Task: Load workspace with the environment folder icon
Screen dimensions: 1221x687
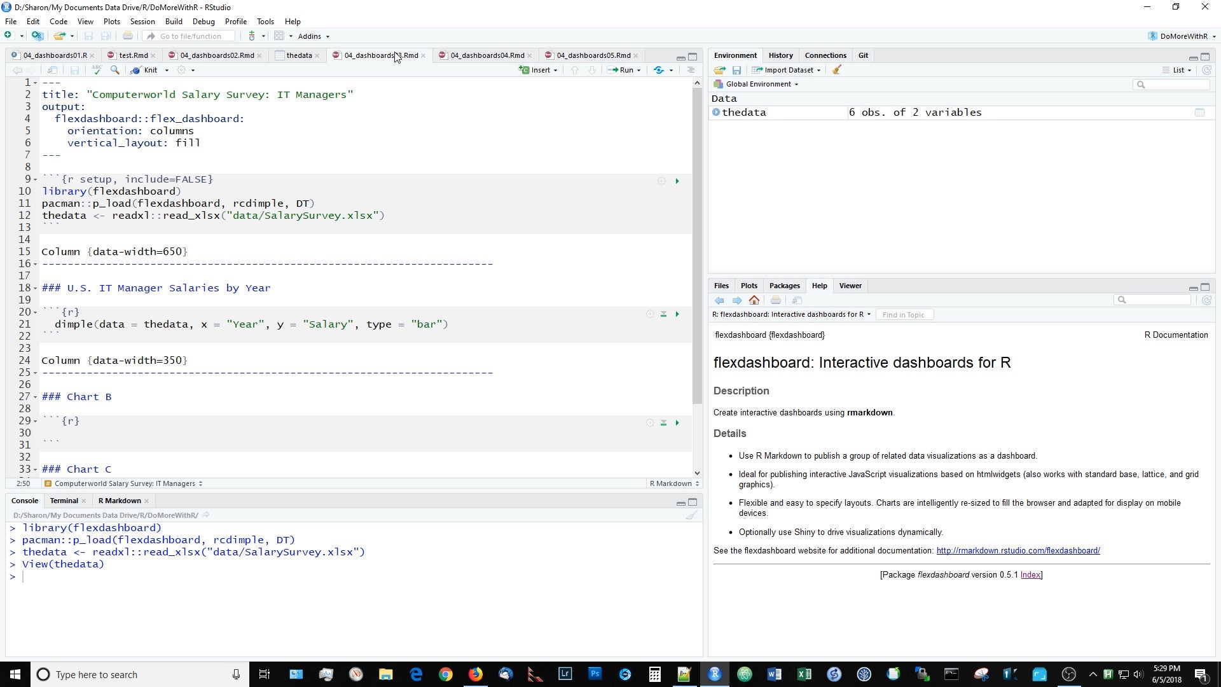Action: pos(720,70)
